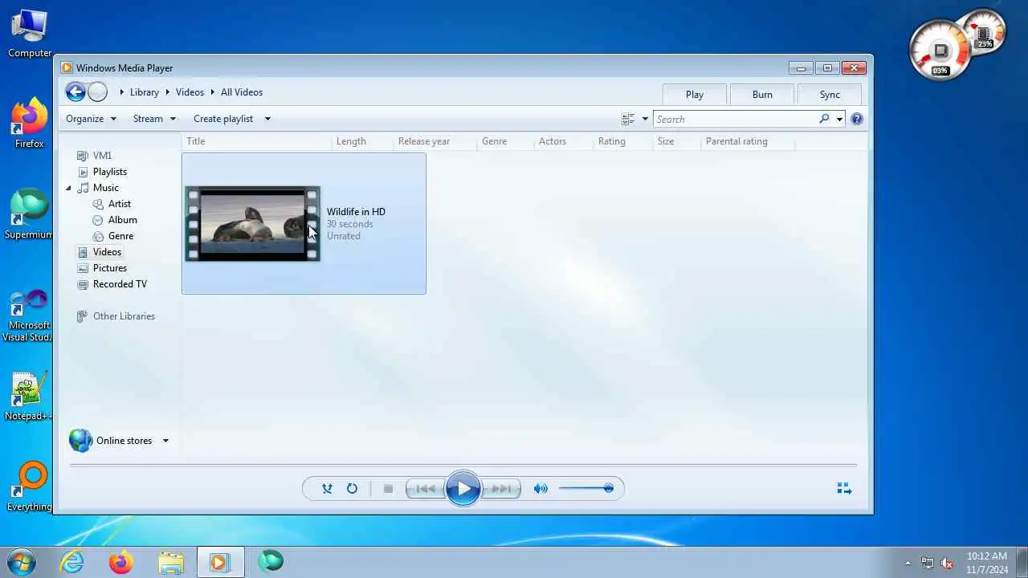Open Other Libraries
This screenshot has height=578, width=1028.
coord(124,316)
